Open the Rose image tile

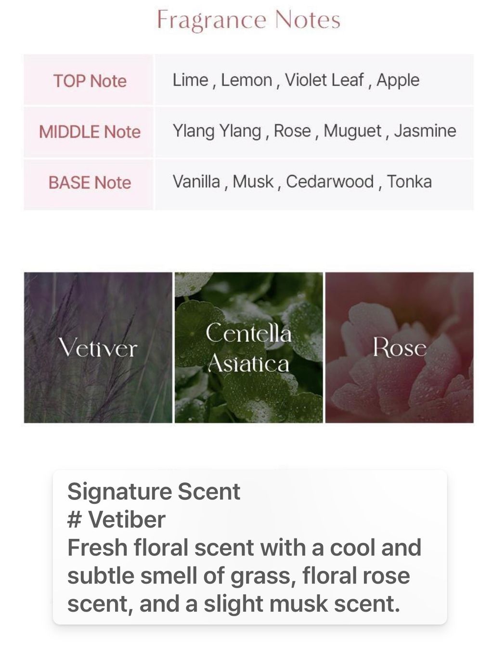[399, 348]
